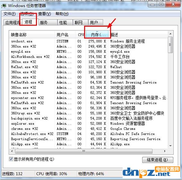Image resolution: width=182 pixels, height=180 pixels.
Task: Toggle 显示所有用户的进程 checkbox
Action: (11, 159)
